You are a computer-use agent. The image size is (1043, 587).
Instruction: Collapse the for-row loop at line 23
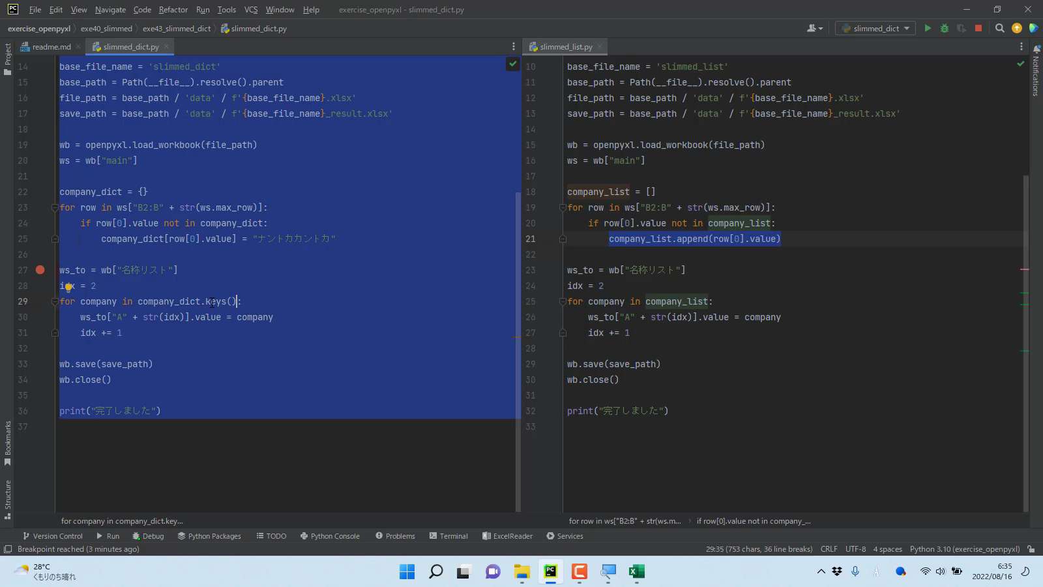pos(55,208)
